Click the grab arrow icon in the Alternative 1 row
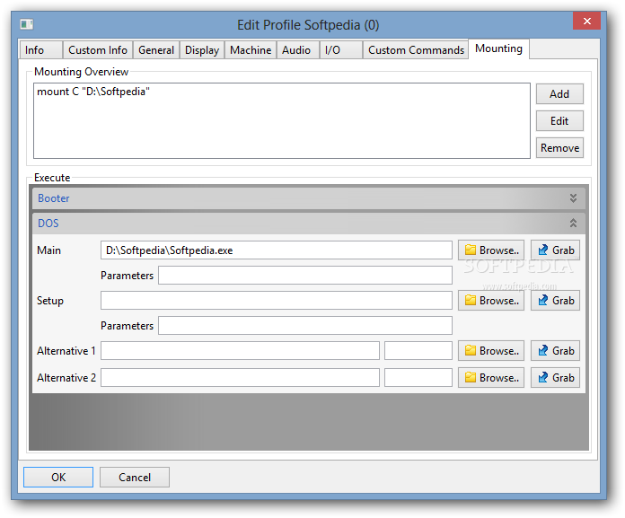Screen dimensions: 625x518 [x=543, y=351]
